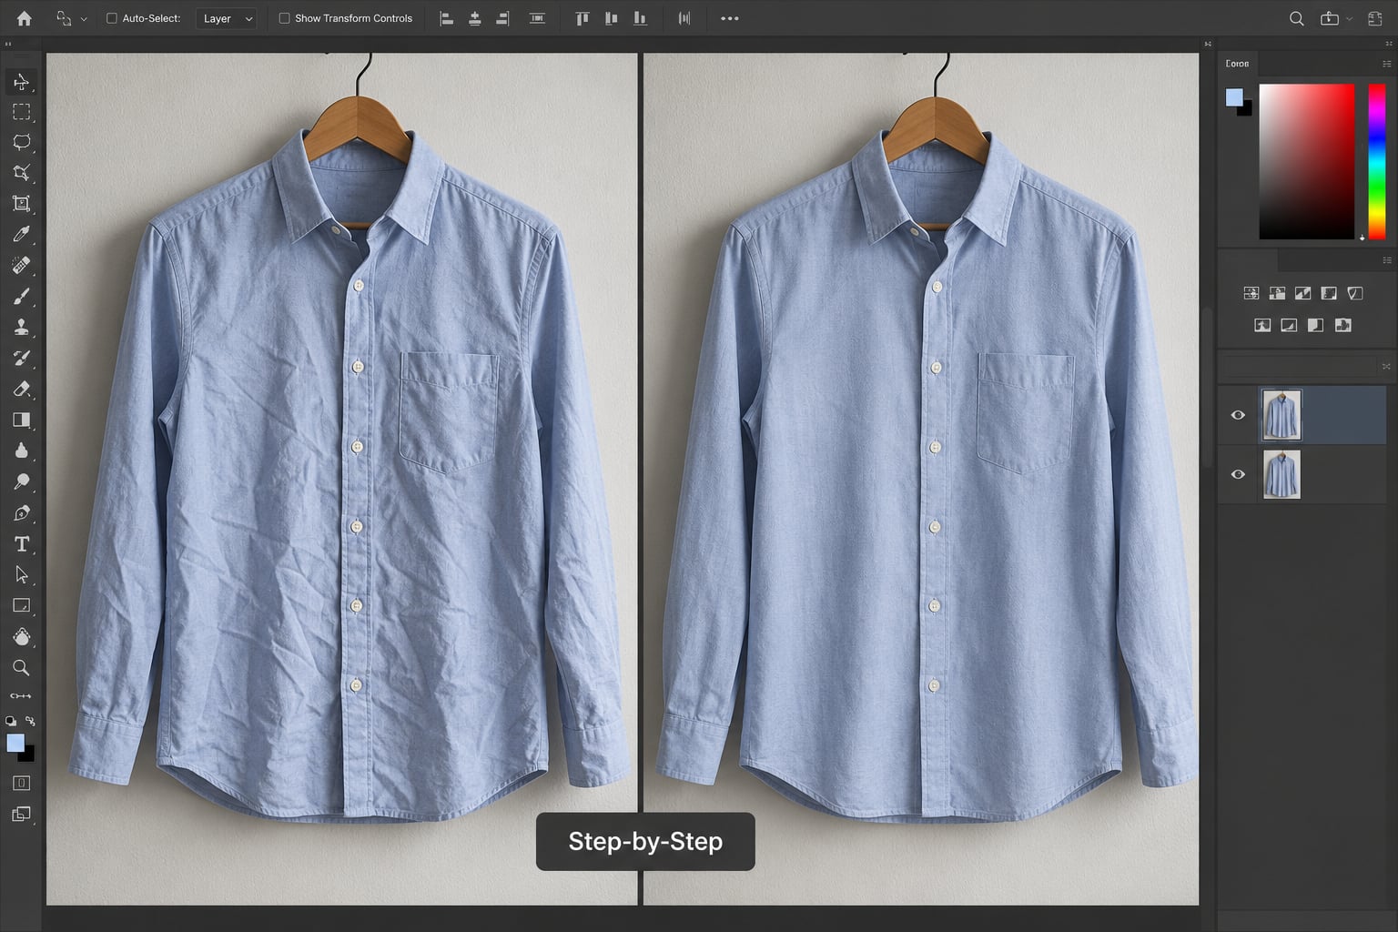
Task: Select the Blur tool
Action: pyautogui.click(x=21, y=451)
